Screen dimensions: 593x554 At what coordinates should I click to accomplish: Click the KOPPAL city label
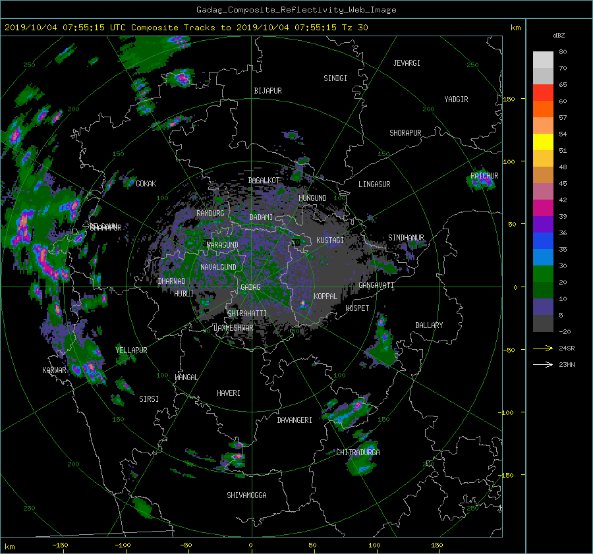point(325,296)
